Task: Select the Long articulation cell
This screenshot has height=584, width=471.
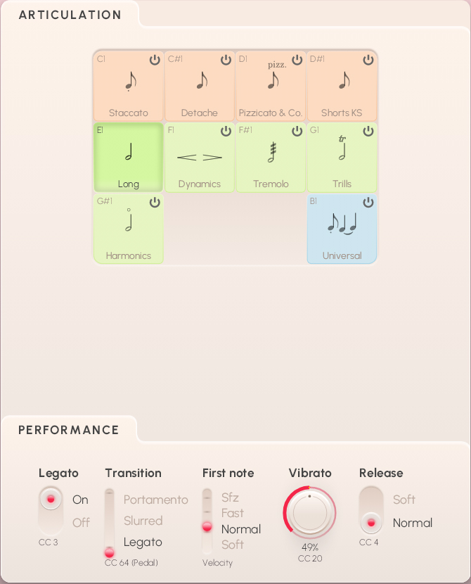Action: 129,157
